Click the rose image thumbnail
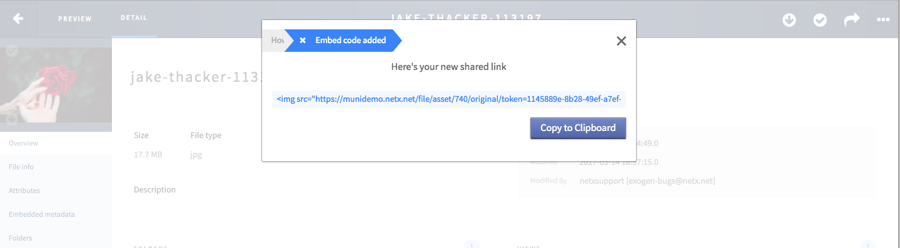Viewport: 900px width, 248px height. [56, 85]
